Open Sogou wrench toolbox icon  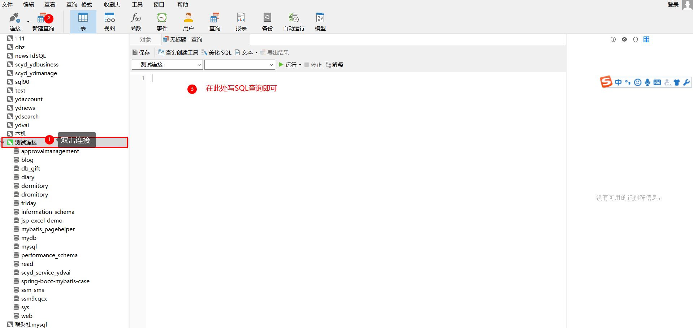686,82
